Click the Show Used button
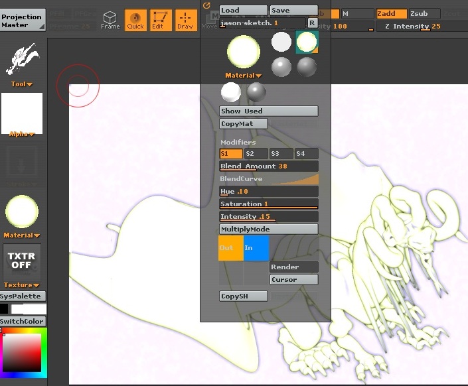 pos(269,111)
